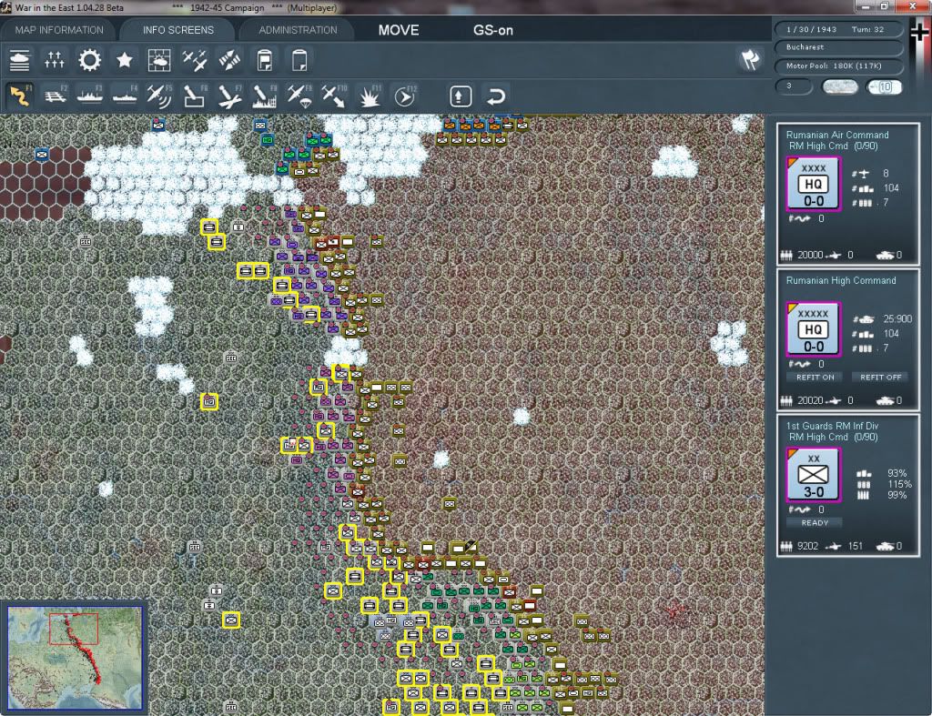
Task: Open the Rumanian High Command unit name
Action: [x=840, y=280]
